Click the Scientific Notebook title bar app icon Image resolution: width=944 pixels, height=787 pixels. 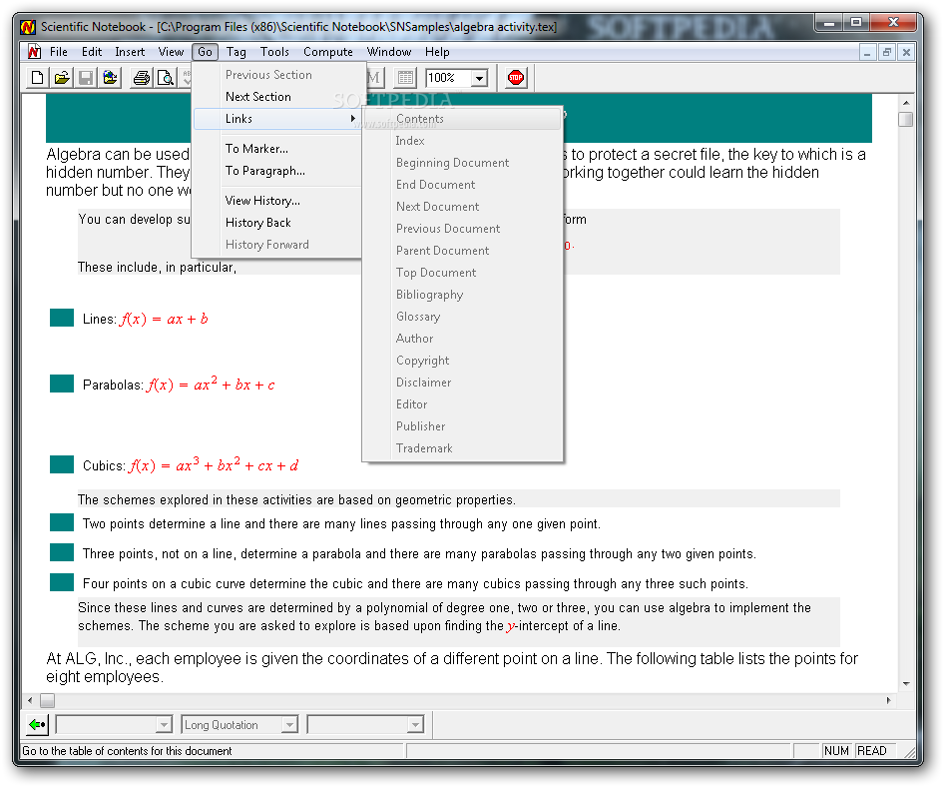(28, 27)
